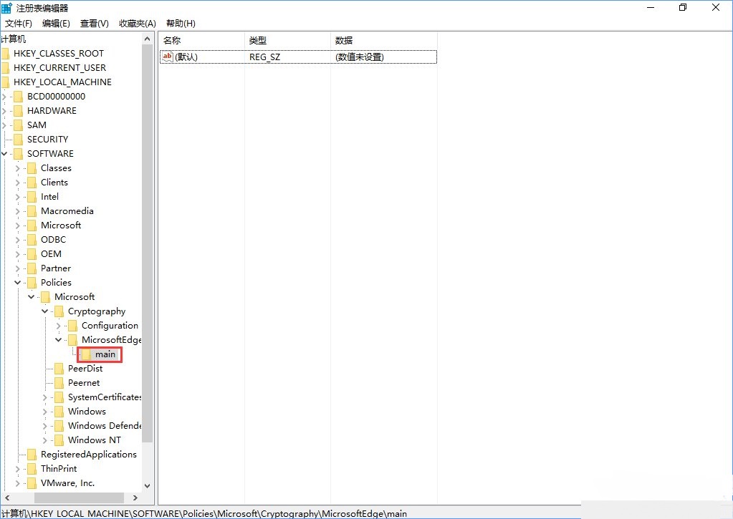Click the Cryptography folder icon
The image size is (733, 519).
59,311
